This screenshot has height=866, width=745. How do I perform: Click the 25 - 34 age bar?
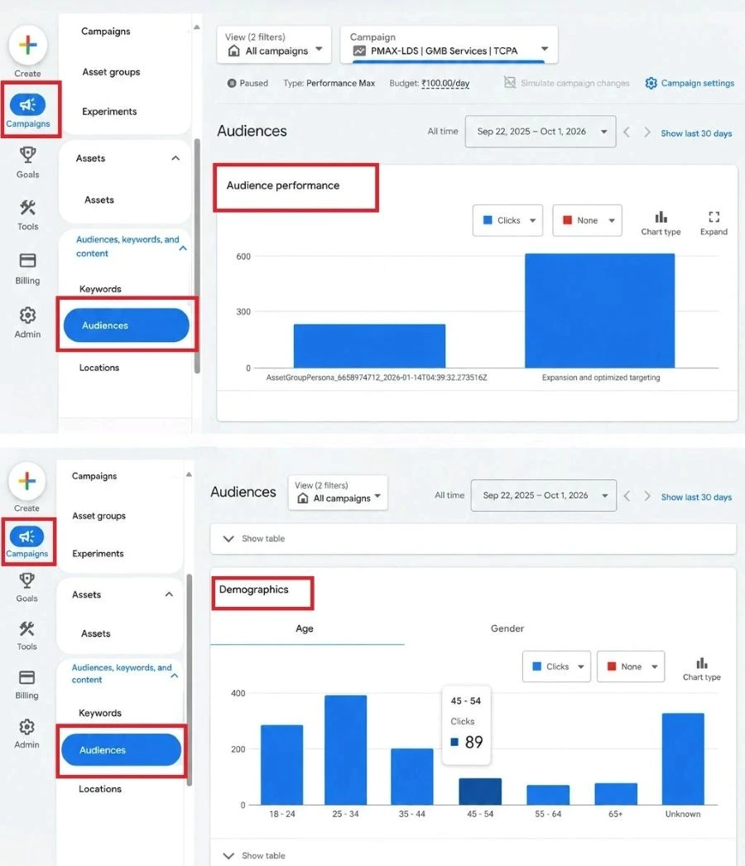346,750
